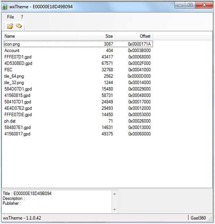Click the extract files toolbar icon
Screen dimensions: 215x224
[19, 26]
